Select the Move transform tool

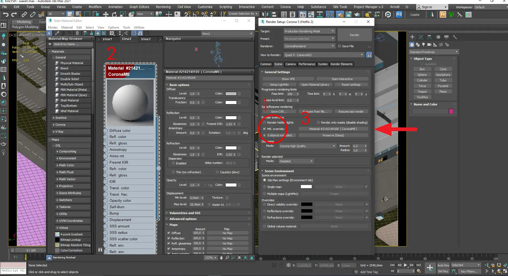(x=106, y=14)
